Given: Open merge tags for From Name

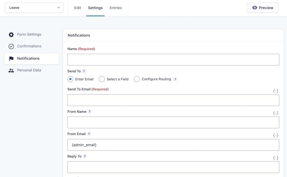Looking at the screenshot, I should [276, 113].
